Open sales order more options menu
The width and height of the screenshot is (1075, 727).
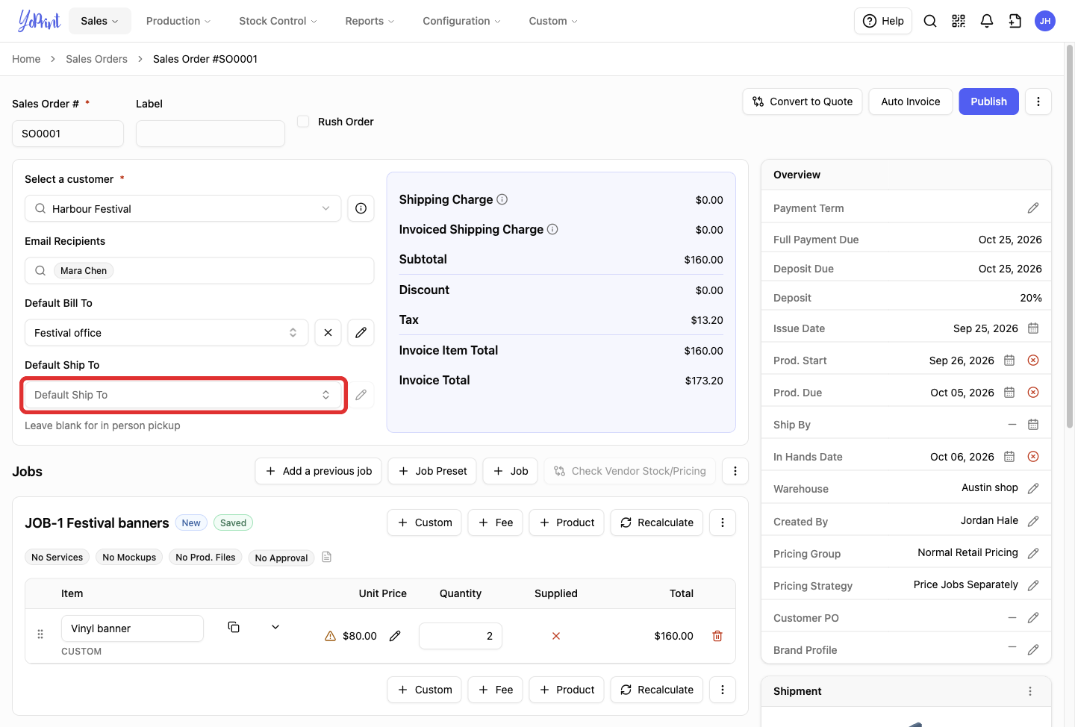coord(1038,102)
